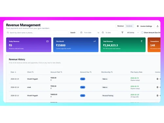Open the To date picker
Viewport: 164px width, 123px height.
click(x=109, y=32)
